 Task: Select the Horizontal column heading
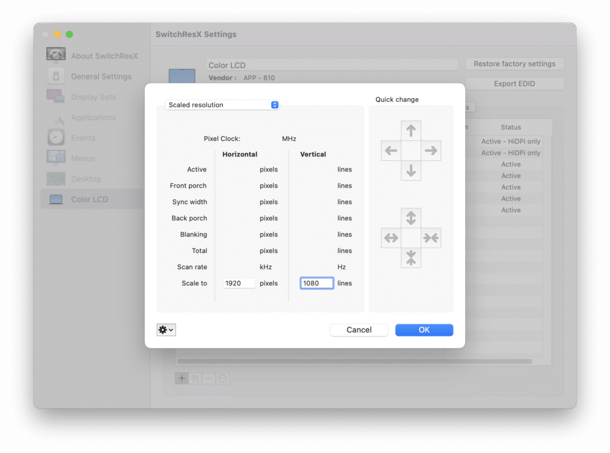[x=239, y=154]
